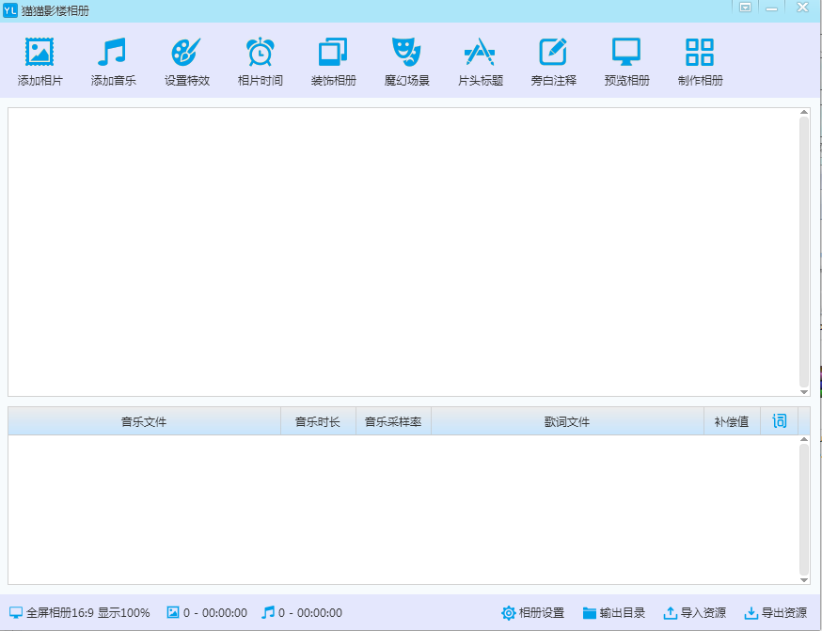Click the 词 lyrics icon above the music list
Image resolution: width=822 pixels, height=631 pixels.
(x=779, y=420)
